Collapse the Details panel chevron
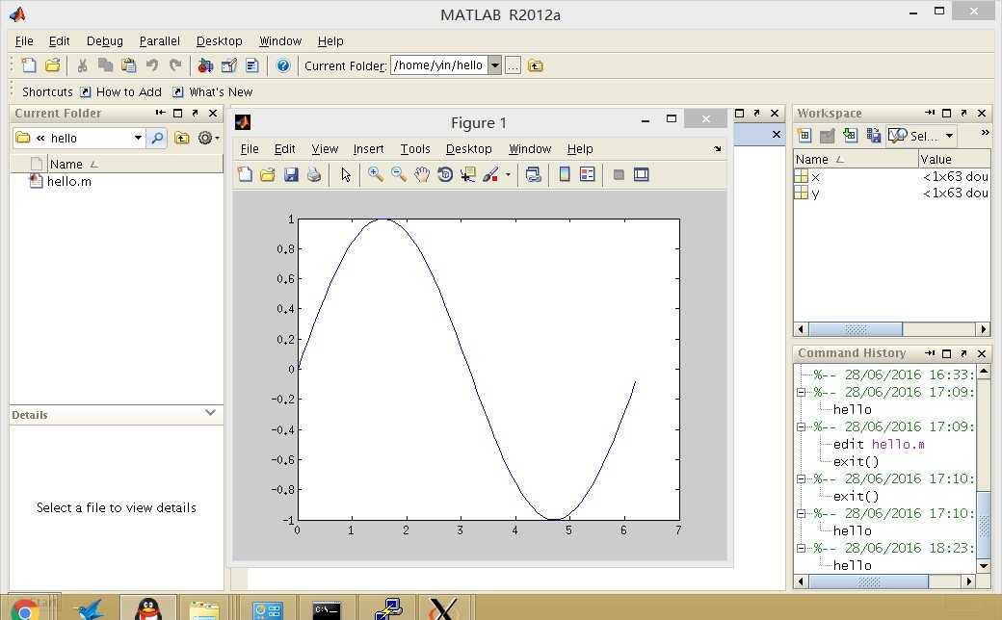The height and width of the screenshot is (620, 1002). pyautogui.click(x=210, y=413)
